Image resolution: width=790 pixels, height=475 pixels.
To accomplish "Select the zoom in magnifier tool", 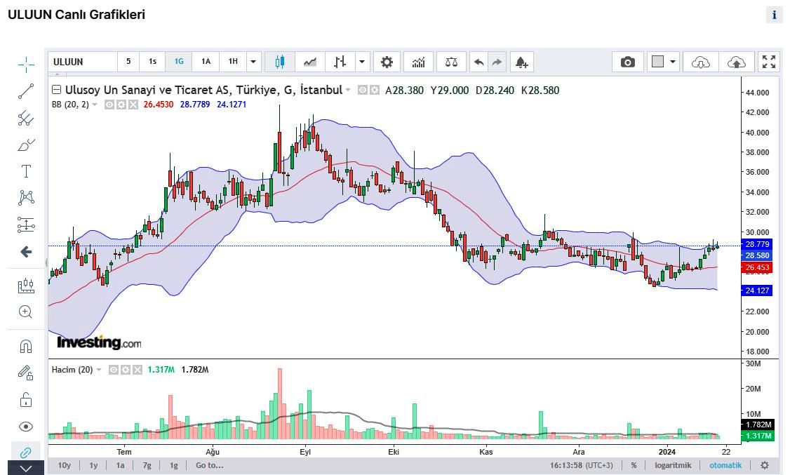I will coord(26,312).
